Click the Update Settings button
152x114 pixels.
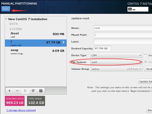point(145,81)
